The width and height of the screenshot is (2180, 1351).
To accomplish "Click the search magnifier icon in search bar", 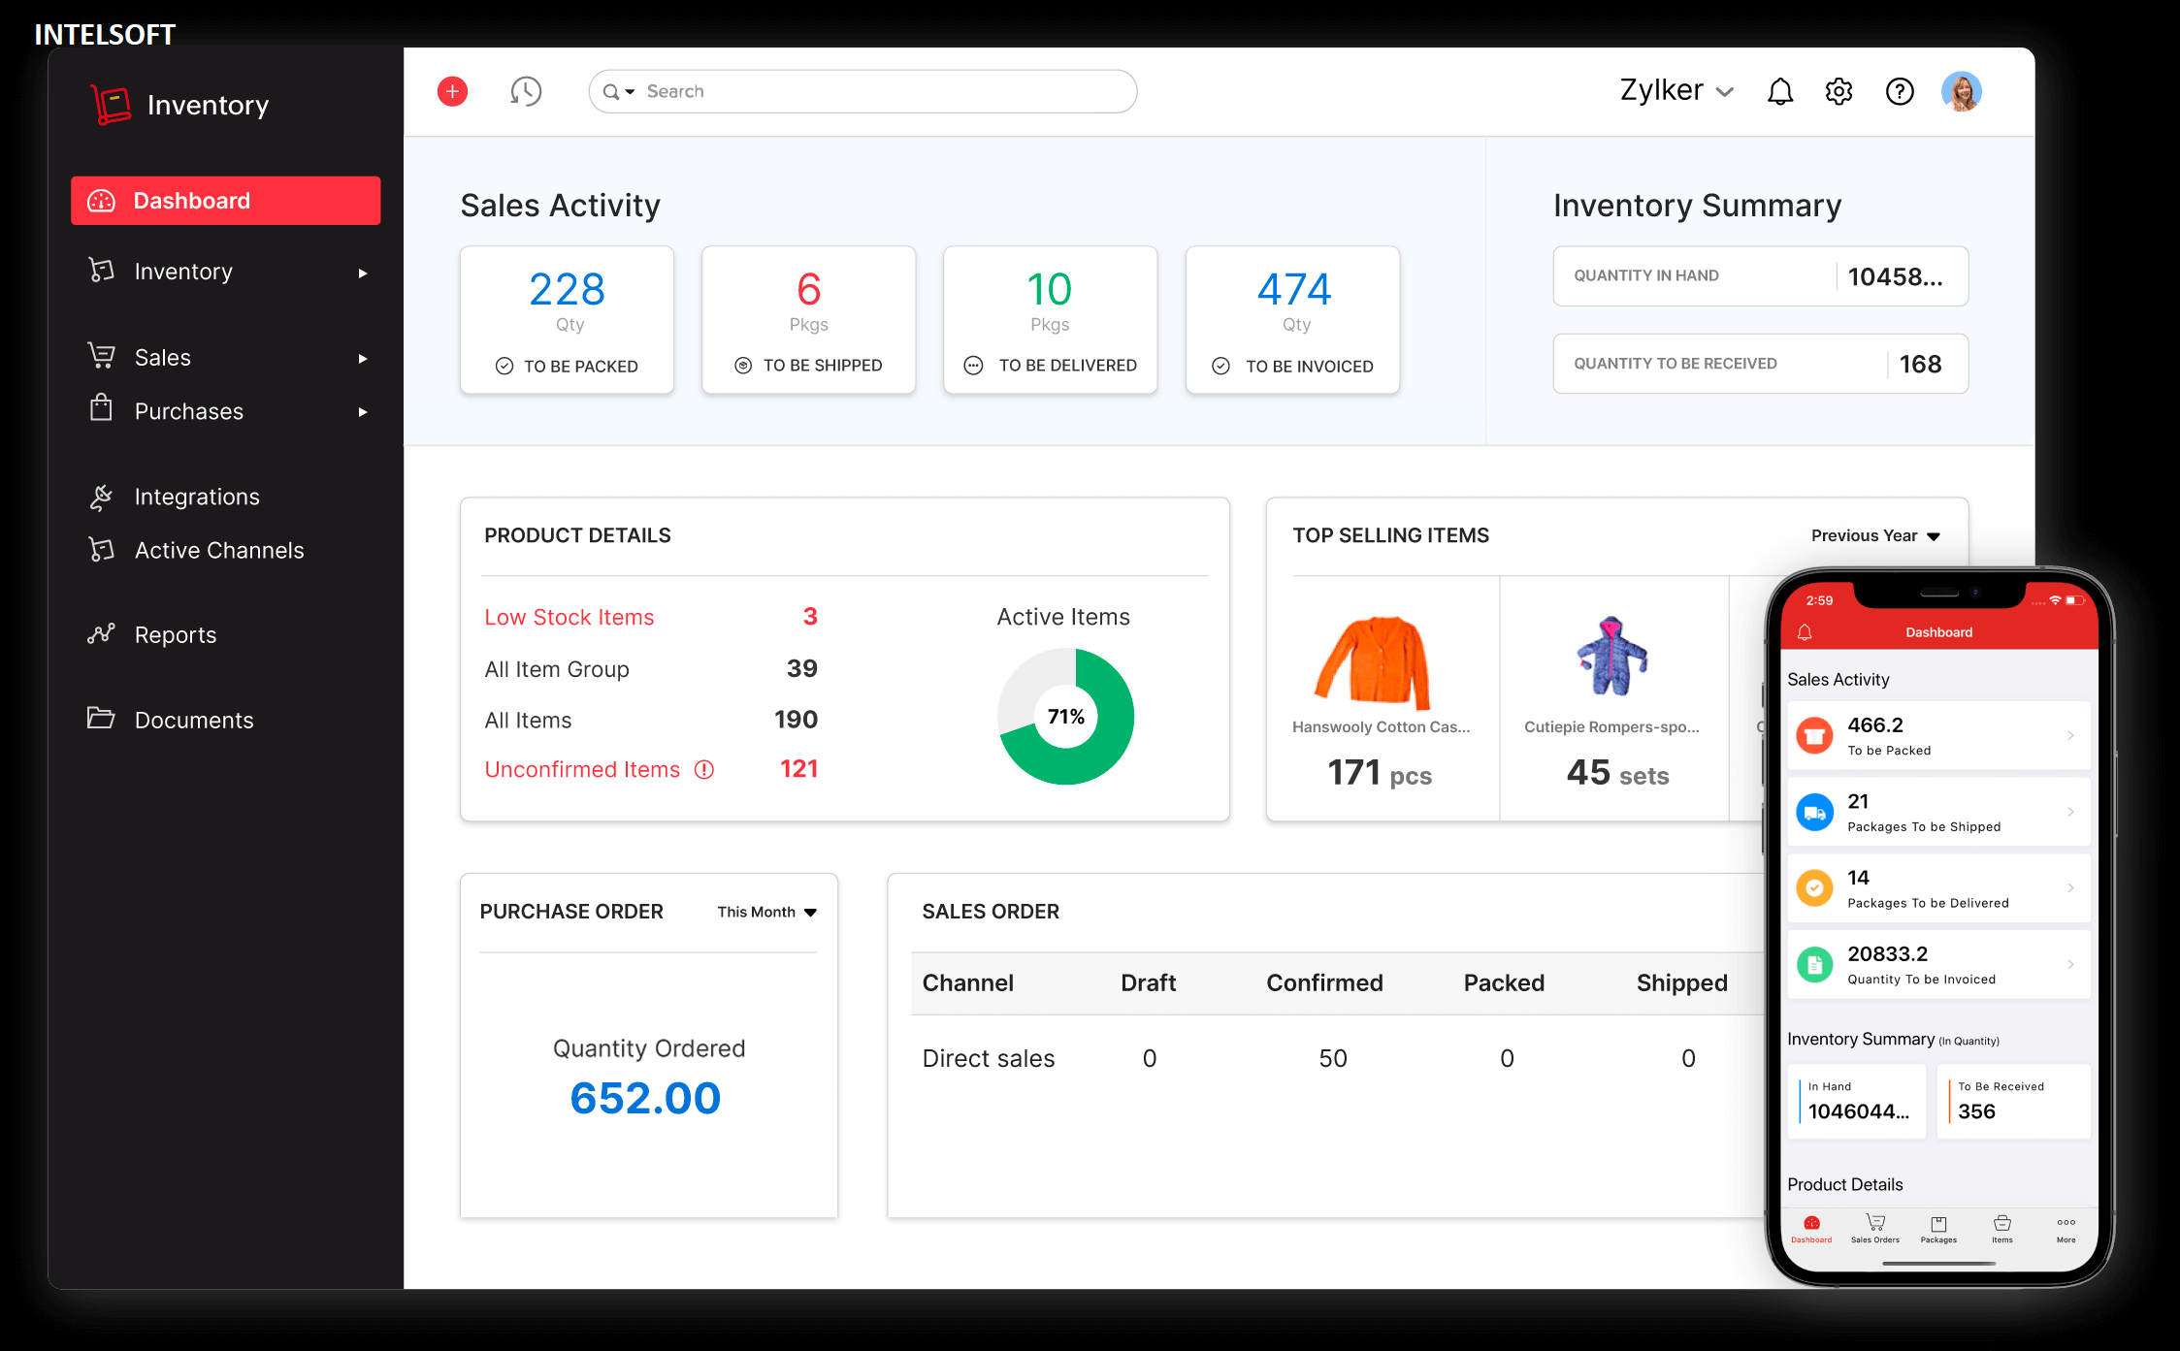I will 610,91.
